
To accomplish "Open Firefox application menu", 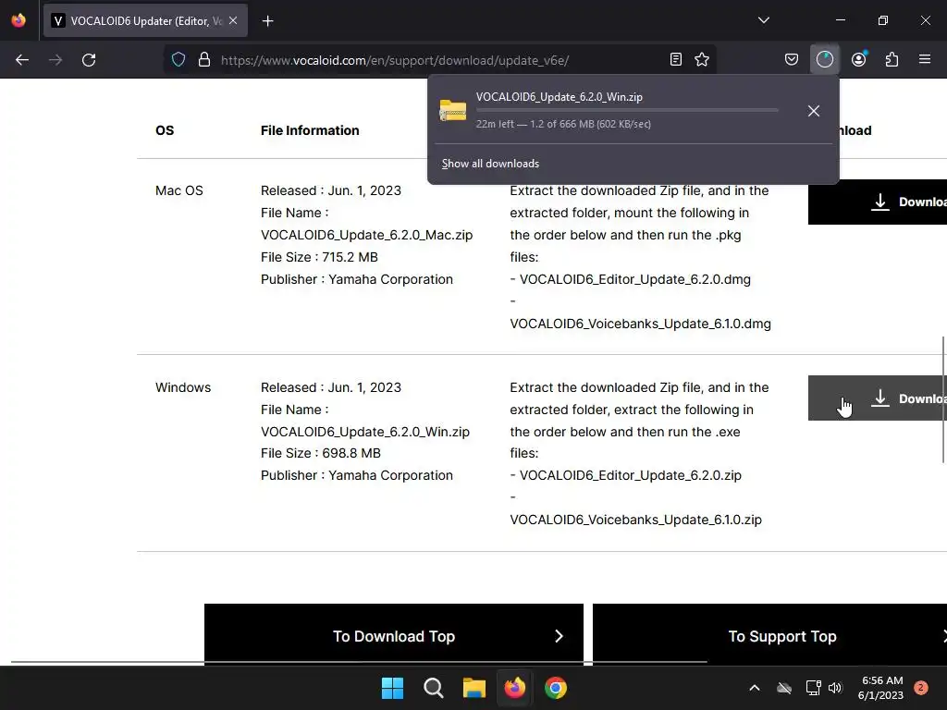I will point(925,59).
